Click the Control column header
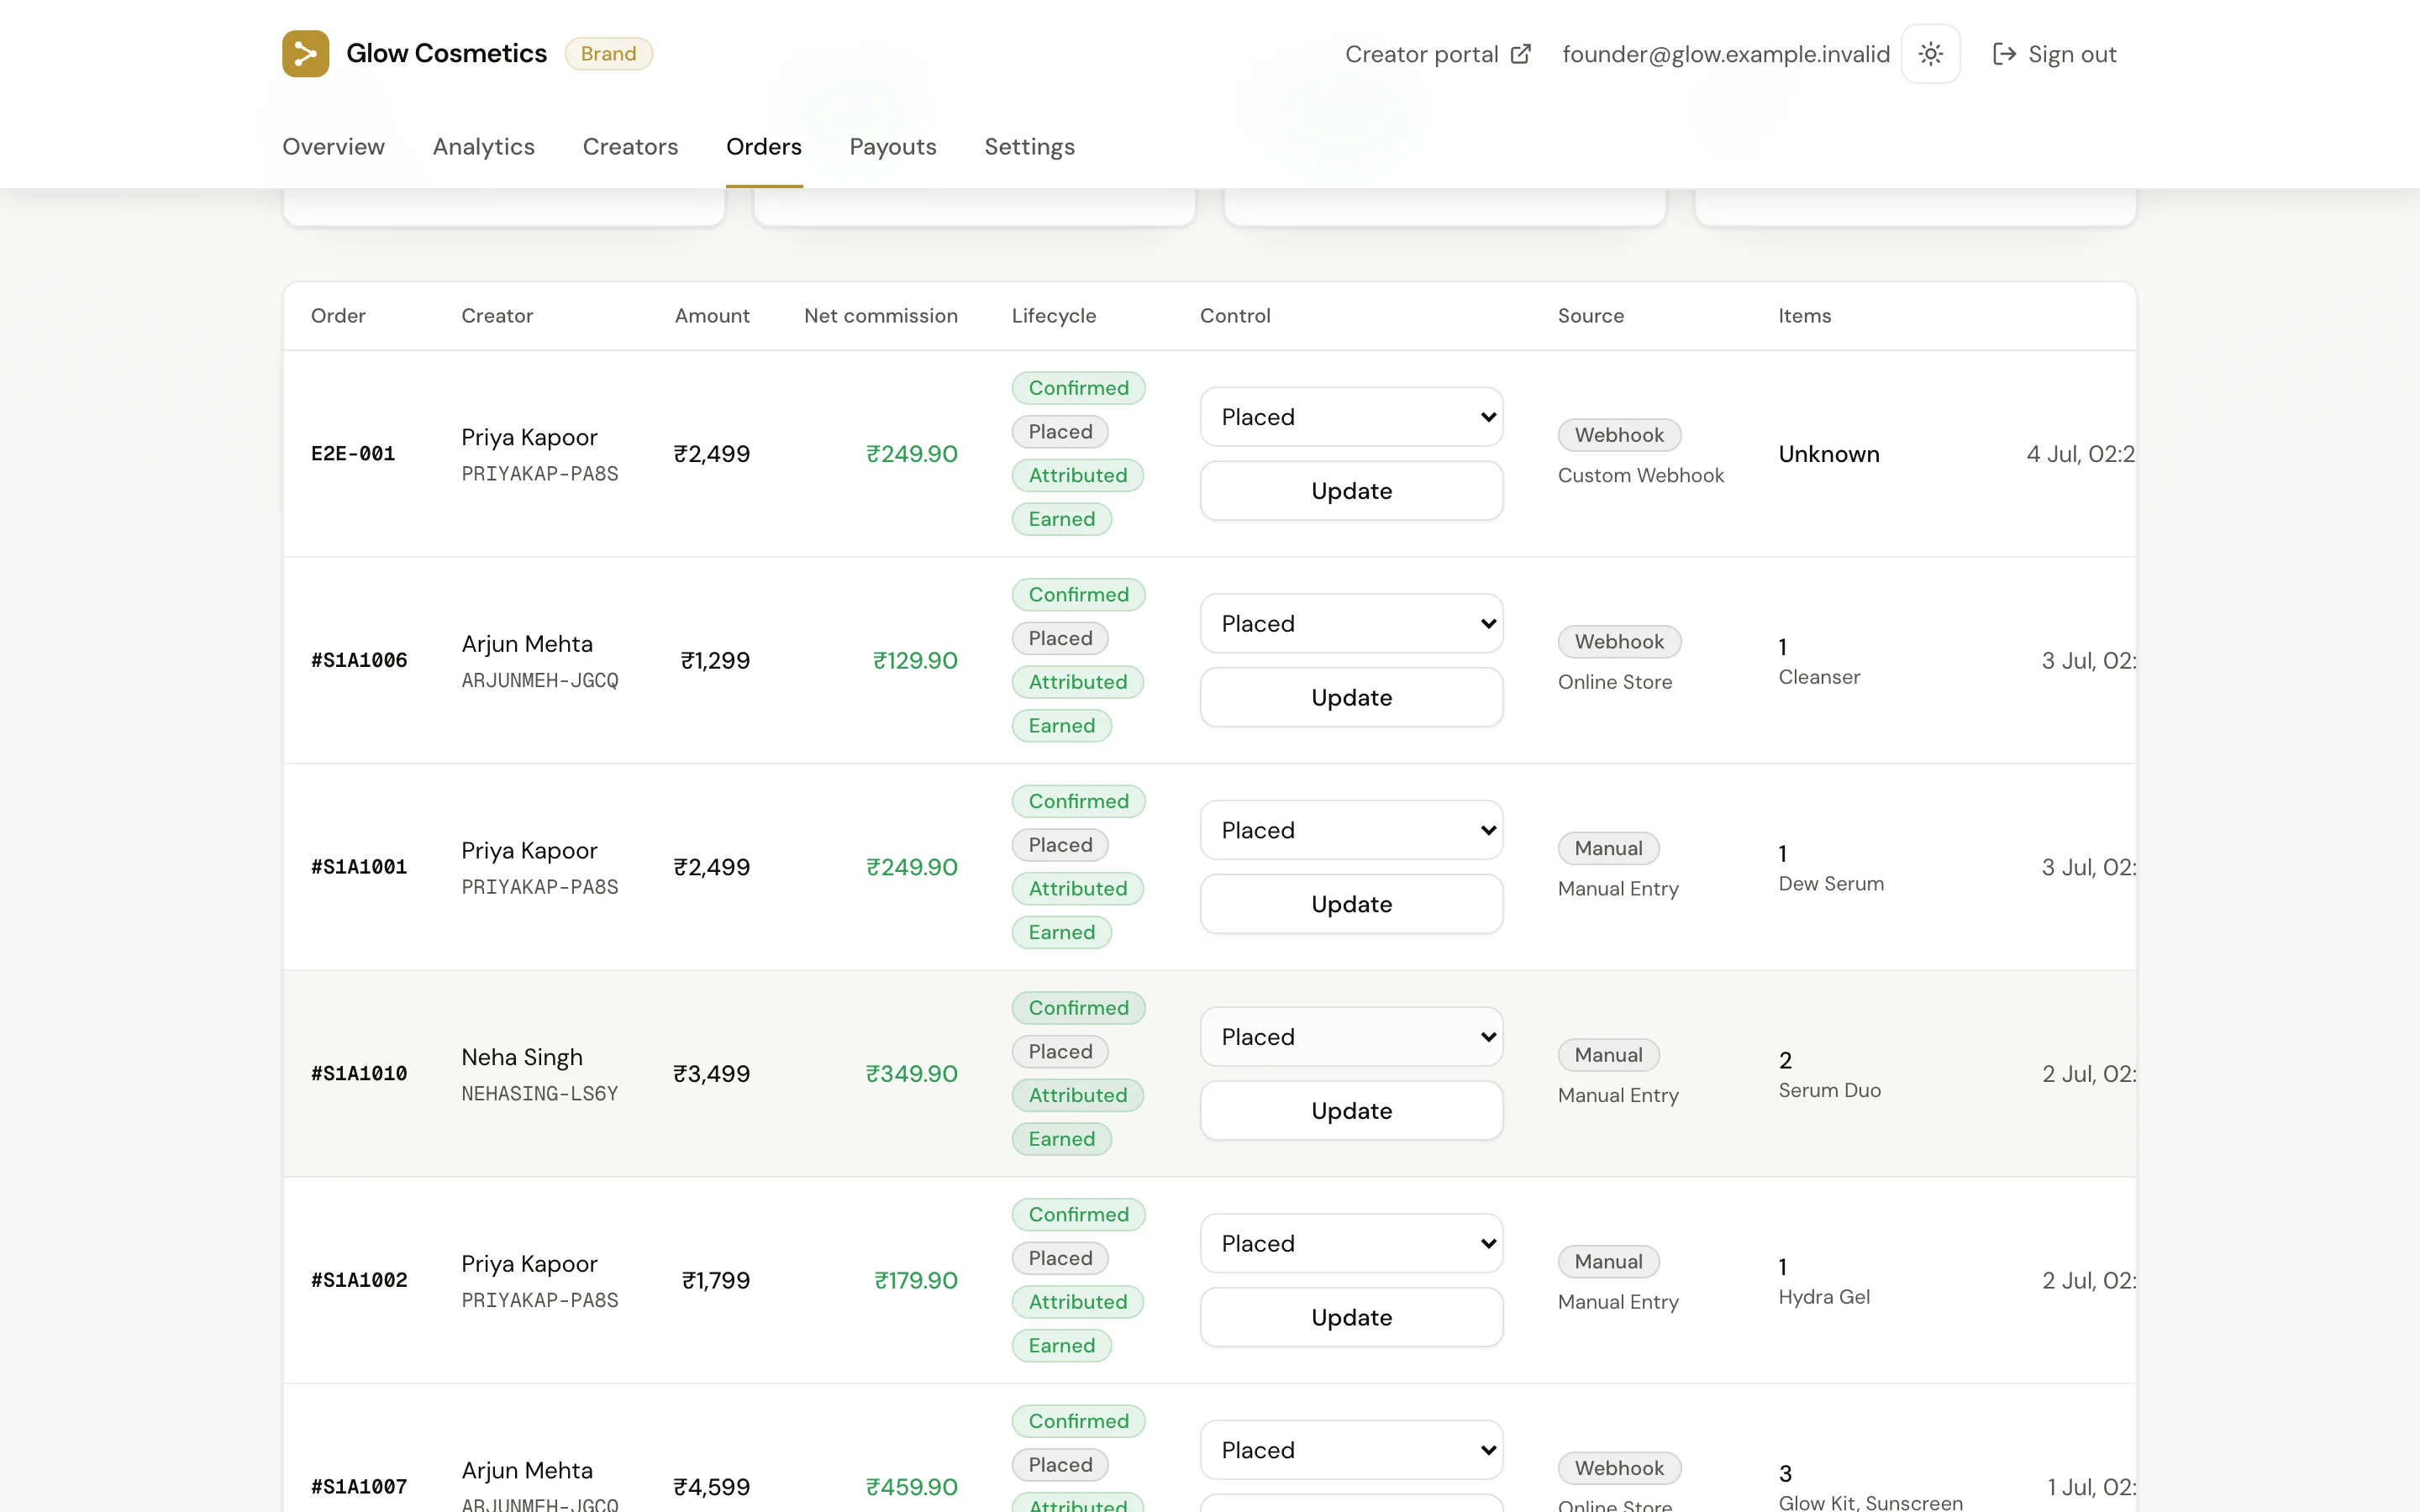Screen dimensions: 2420x1512 tap(1235, 316)
